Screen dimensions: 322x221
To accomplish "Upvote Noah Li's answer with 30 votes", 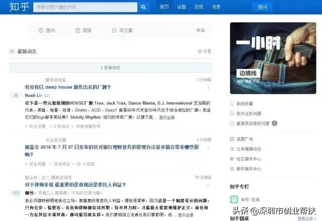I will pos(16,95).
